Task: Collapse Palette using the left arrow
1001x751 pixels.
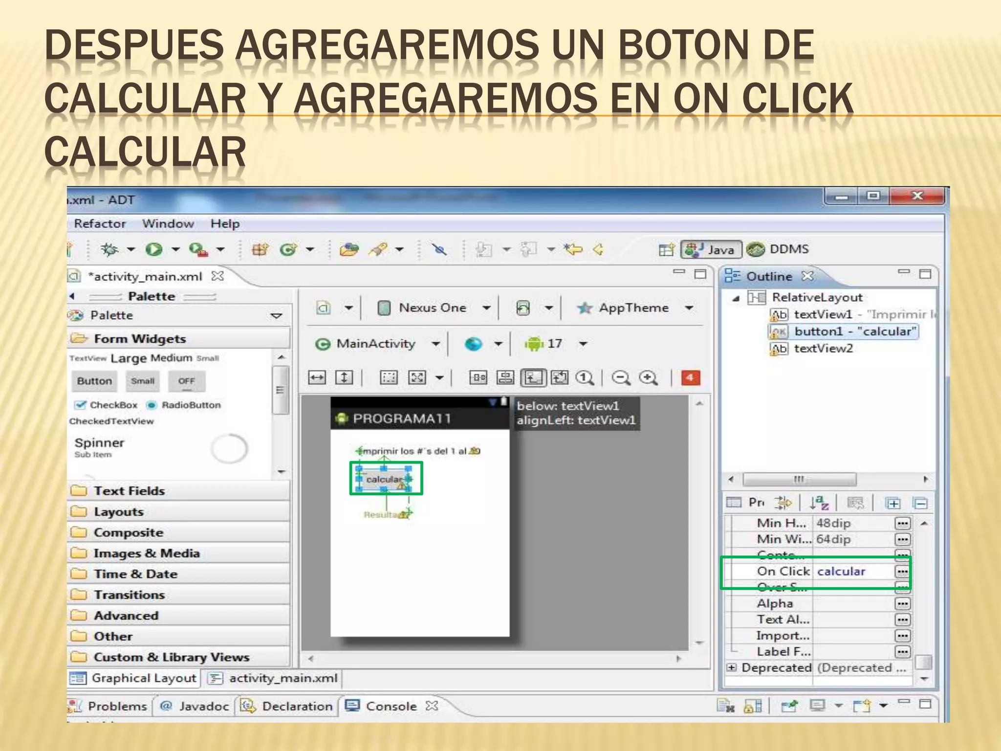Action: (72, 296)
